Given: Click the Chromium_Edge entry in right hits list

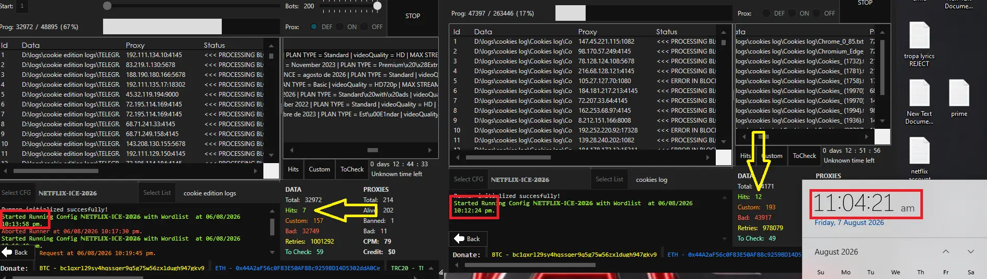Looking at the screenshot, I should pos(805,51).
